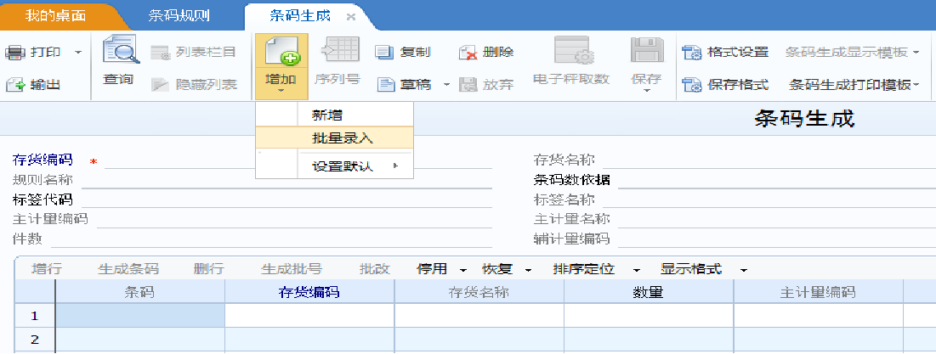Open the 打印 dropdown arrow
This screenshot has width=936, height=354.
click(78, 53)
